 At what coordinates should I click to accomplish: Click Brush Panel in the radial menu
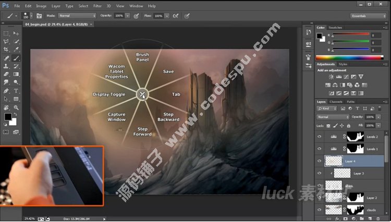(x=142, y=57)
